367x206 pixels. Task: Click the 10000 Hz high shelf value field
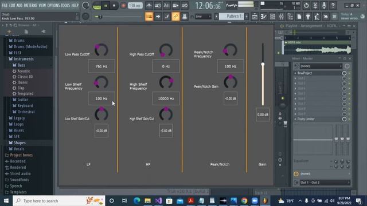166,98
